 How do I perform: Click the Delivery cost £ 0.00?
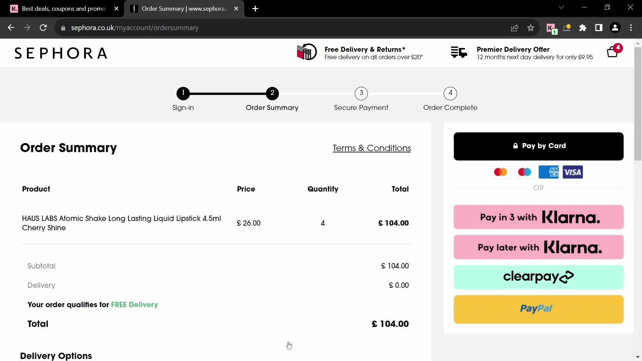(x=399, y=285)
